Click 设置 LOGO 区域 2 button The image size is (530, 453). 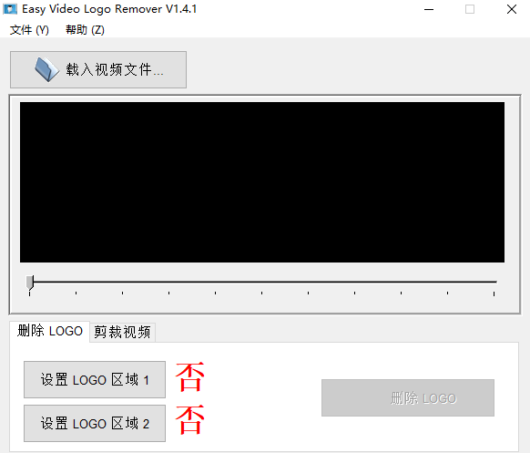95,423
